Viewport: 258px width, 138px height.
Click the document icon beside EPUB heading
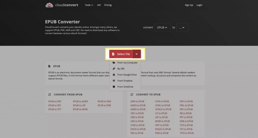pyautogui.click(x=49, y=66)
